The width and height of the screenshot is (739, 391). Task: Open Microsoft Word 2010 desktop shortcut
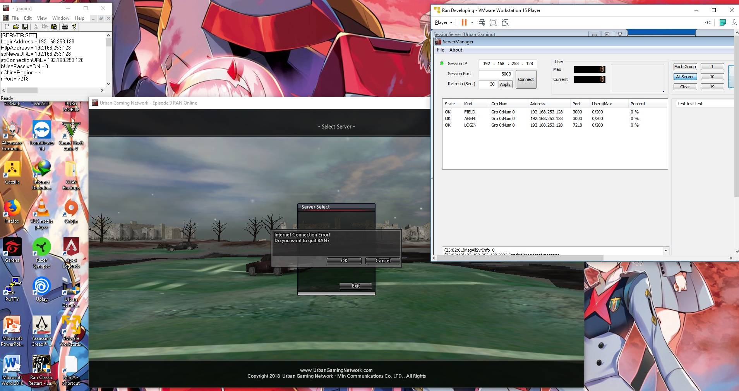tap(12, 370)
